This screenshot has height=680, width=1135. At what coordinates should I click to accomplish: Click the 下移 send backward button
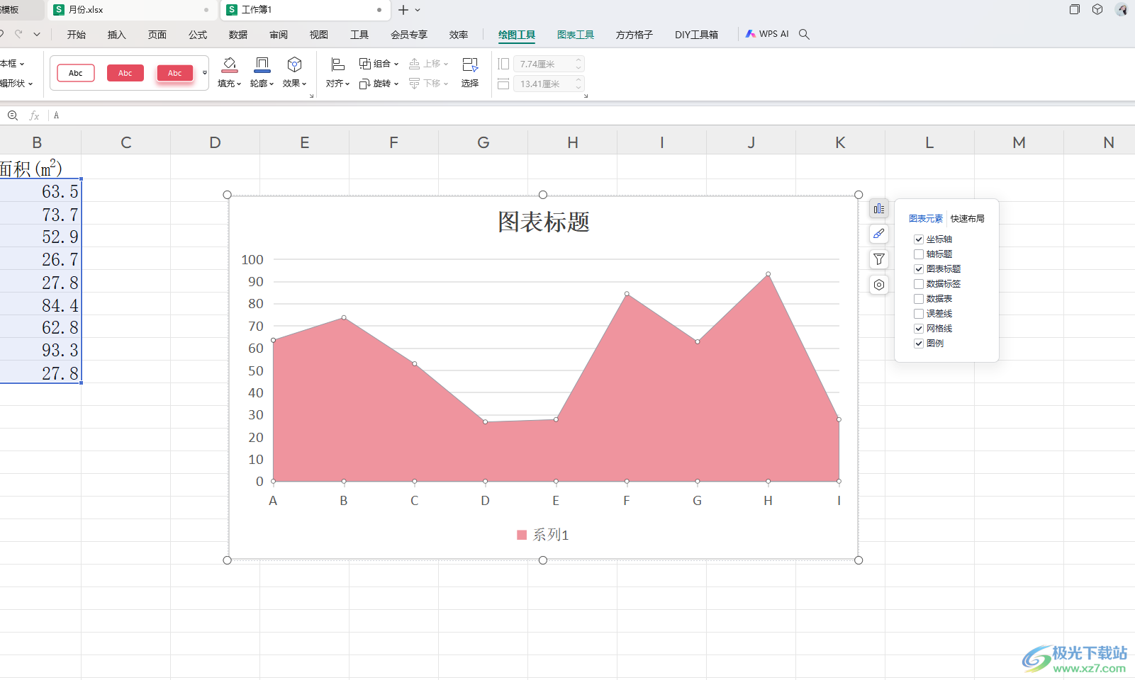coord(429,84)
